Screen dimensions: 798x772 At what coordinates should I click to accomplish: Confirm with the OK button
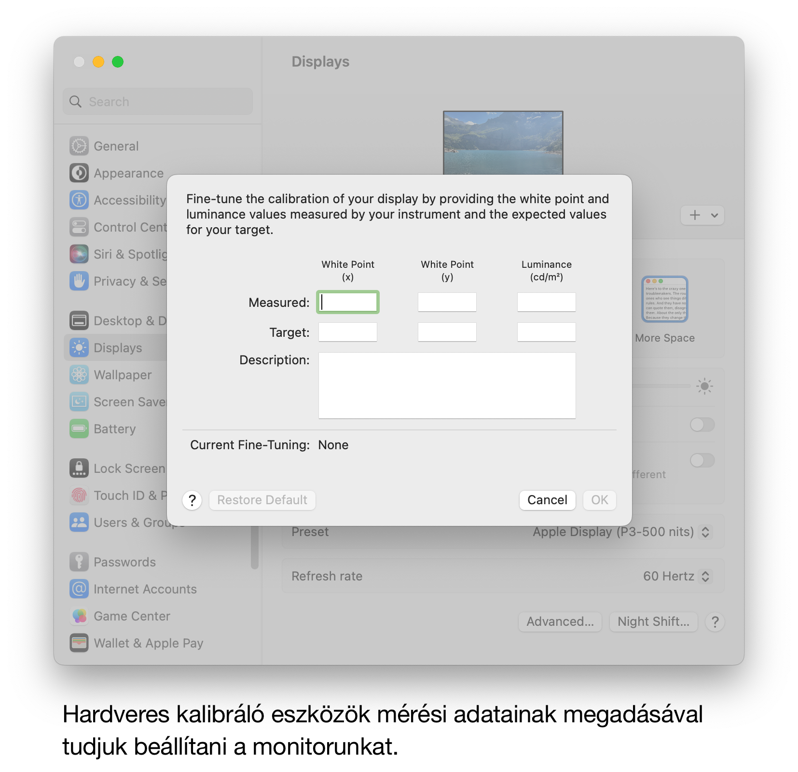599,500
